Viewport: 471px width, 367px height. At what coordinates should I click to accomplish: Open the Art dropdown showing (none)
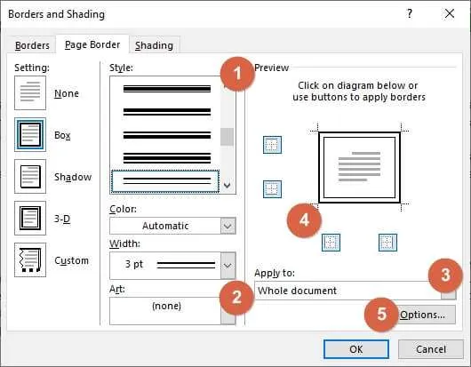172,311
